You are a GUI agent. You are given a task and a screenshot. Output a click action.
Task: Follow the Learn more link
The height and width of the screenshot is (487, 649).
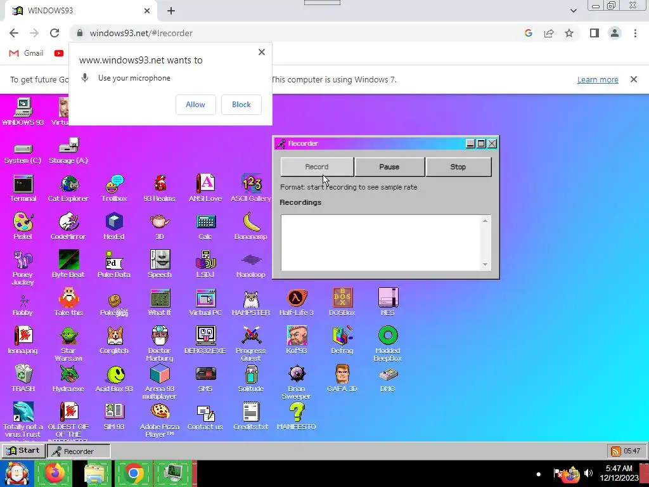pos(598,79)
